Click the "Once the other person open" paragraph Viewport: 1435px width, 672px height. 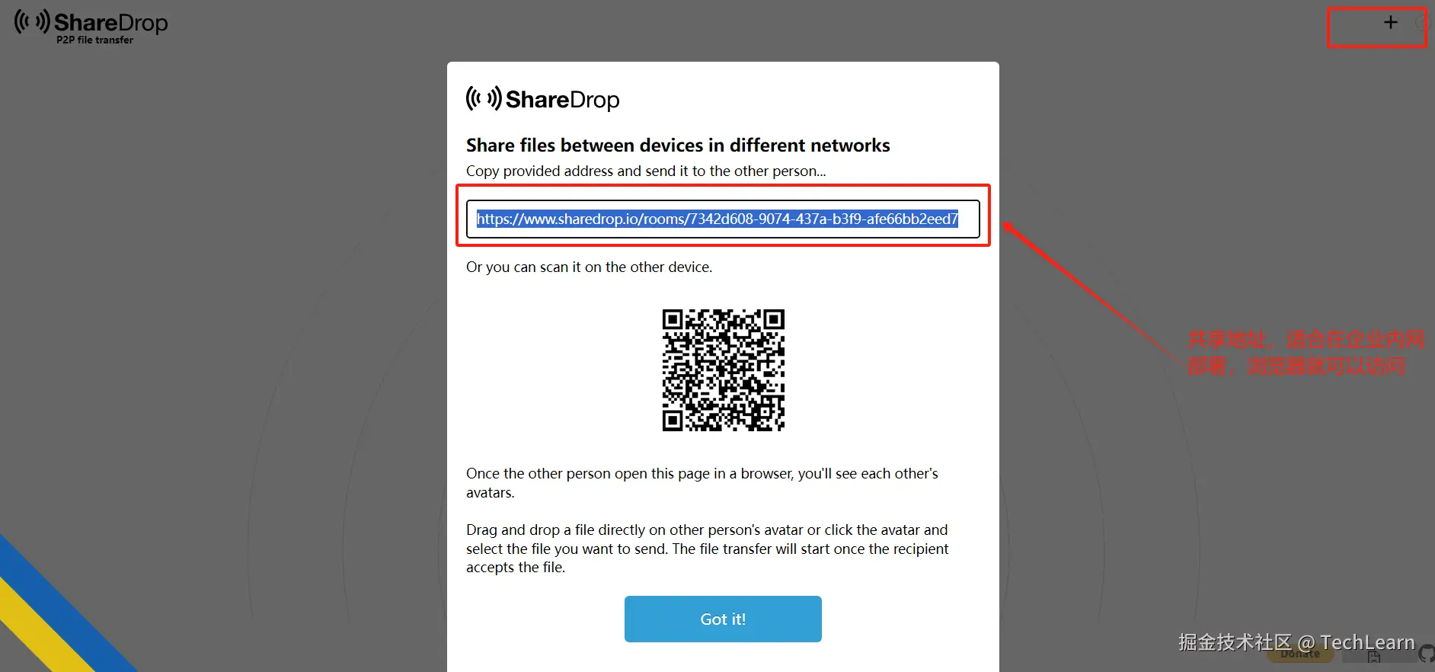coord(702,483)
